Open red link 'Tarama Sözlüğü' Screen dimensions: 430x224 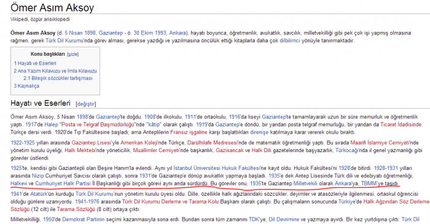(x=76, y=209)
